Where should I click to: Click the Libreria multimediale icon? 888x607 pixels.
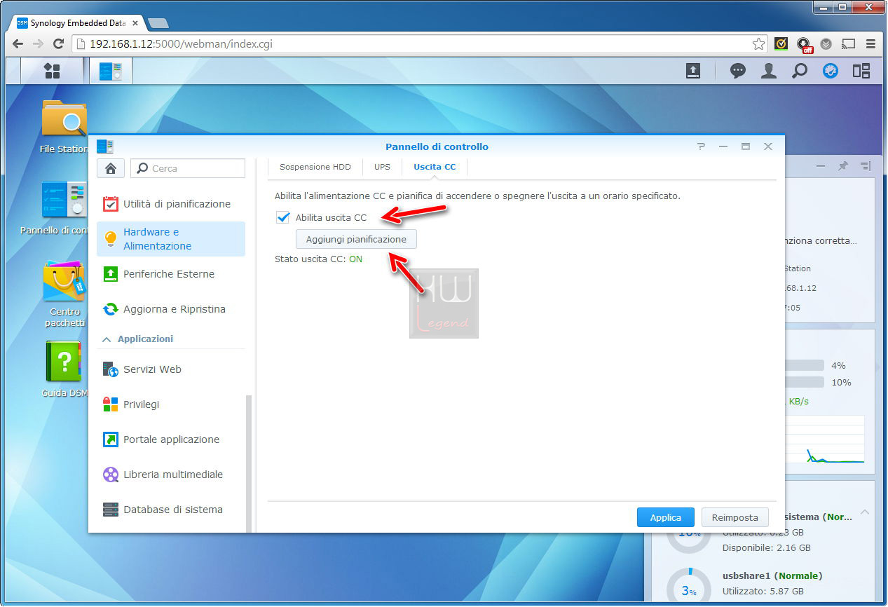point(111,475)
